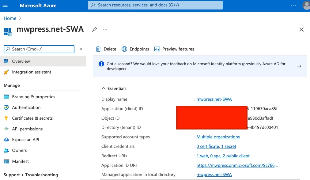
Task: Click the Manage section heading
Action: [x=12, y=85]
